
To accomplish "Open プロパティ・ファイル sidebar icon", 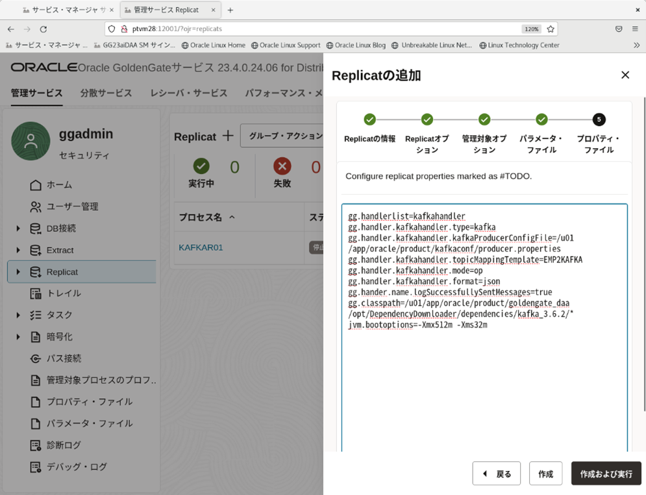I will [x=36, y=402].
